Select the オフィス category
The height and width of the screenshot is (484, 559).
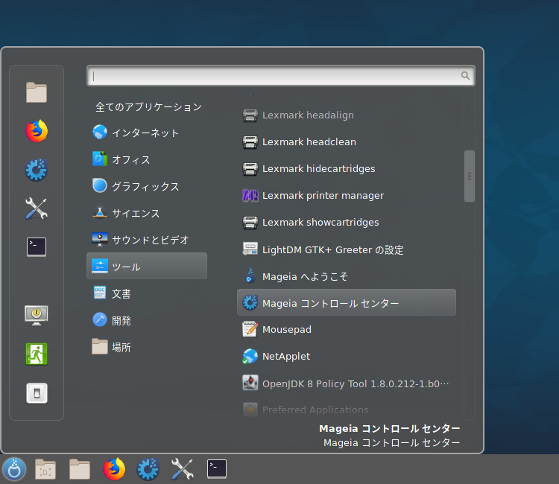147,159
